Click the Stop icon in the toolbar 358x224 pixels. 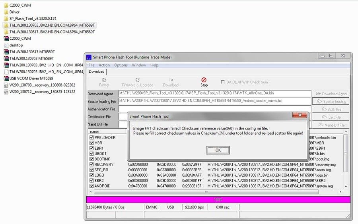click(x=204, y=80)
